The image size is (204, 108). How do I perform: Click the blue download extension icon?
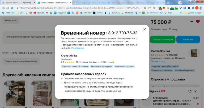click(x=185, y=8)
